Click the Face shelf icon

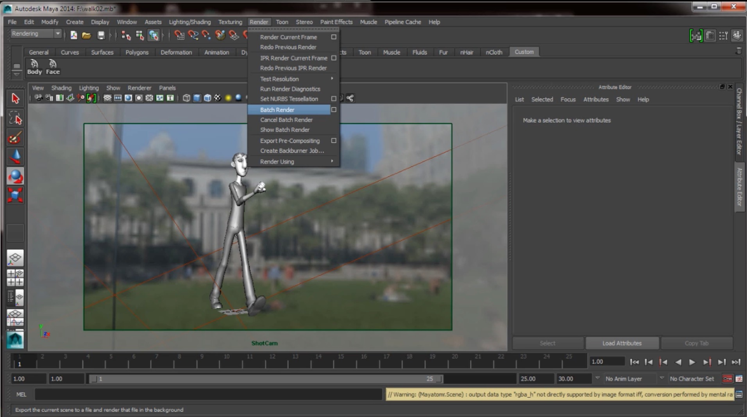pyautogui.click(x=53, y=67)
